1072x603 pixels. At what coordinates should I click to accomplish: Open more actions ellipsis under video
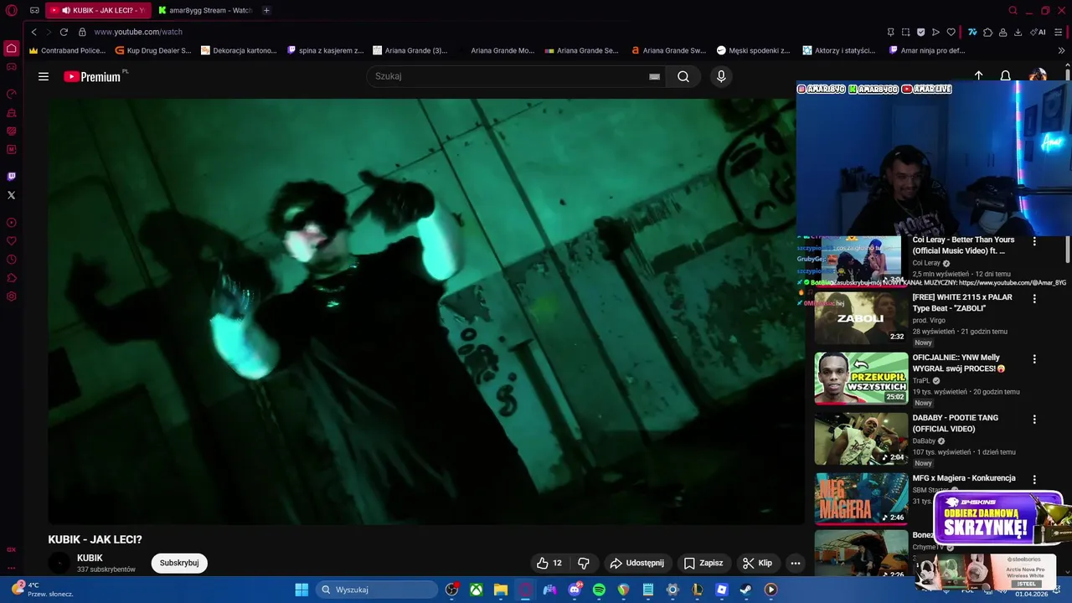point(796,563)
